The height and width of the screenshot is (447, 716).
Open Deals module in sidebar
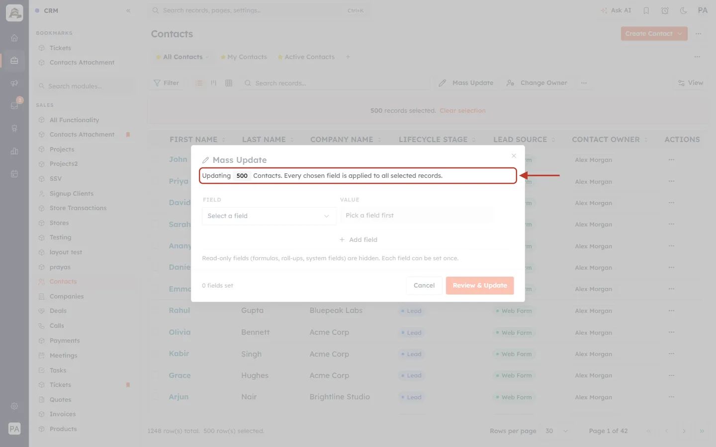(58, 311)
